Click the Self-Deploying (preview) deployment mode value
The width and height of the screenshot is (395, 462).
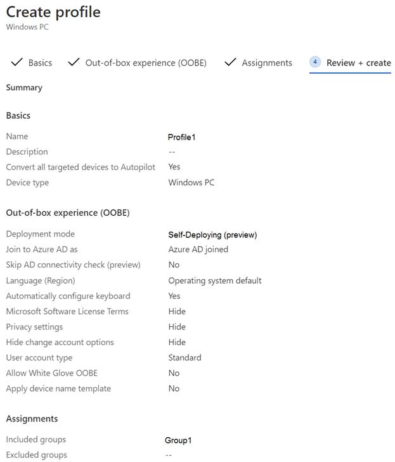click(212, 235)
